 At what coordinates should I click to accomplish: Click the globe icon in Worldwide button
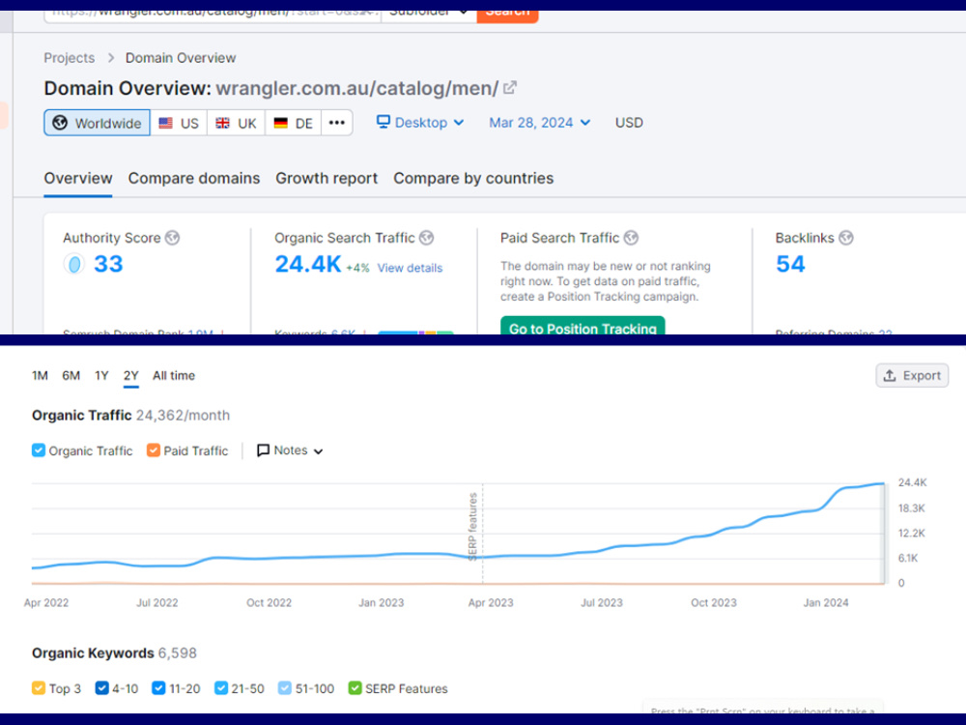[60, 123]
